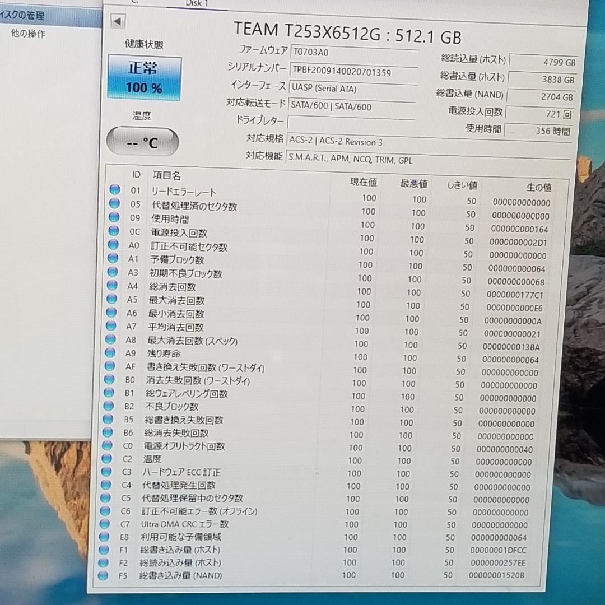The image size is (605, 605).
Task: Click the status icon for A0 訂正不可能セクタ数
Action: (x=113, y=244)
